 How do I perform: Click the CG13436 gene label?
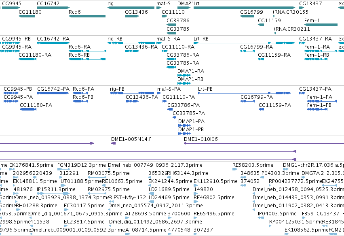(x=136, y=12)
